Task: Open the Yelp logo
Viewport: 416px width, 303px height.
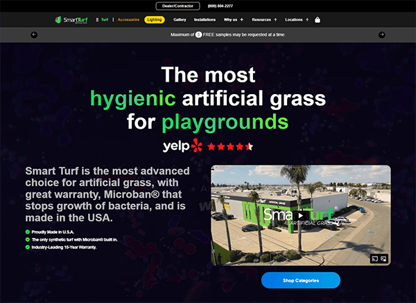Action: (182, 146)
